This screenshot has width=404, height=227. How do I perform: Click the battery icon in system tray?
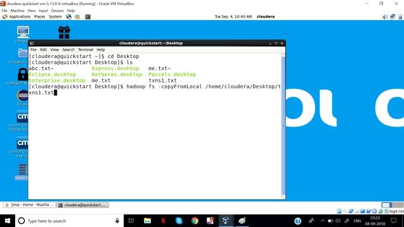(x=330, y=221)
